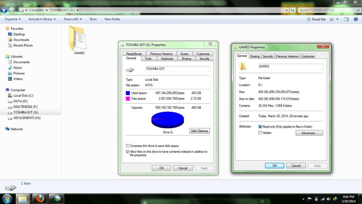Toggle the preview pane icon
The height and width of the screenshot is (204, 362).
pos(346,19)
